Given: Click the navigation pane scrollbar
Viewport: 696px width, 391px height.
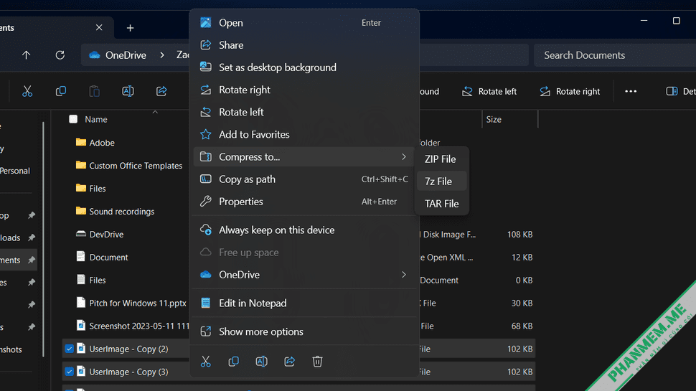Looking at the screenshot, I should [43, 239].
